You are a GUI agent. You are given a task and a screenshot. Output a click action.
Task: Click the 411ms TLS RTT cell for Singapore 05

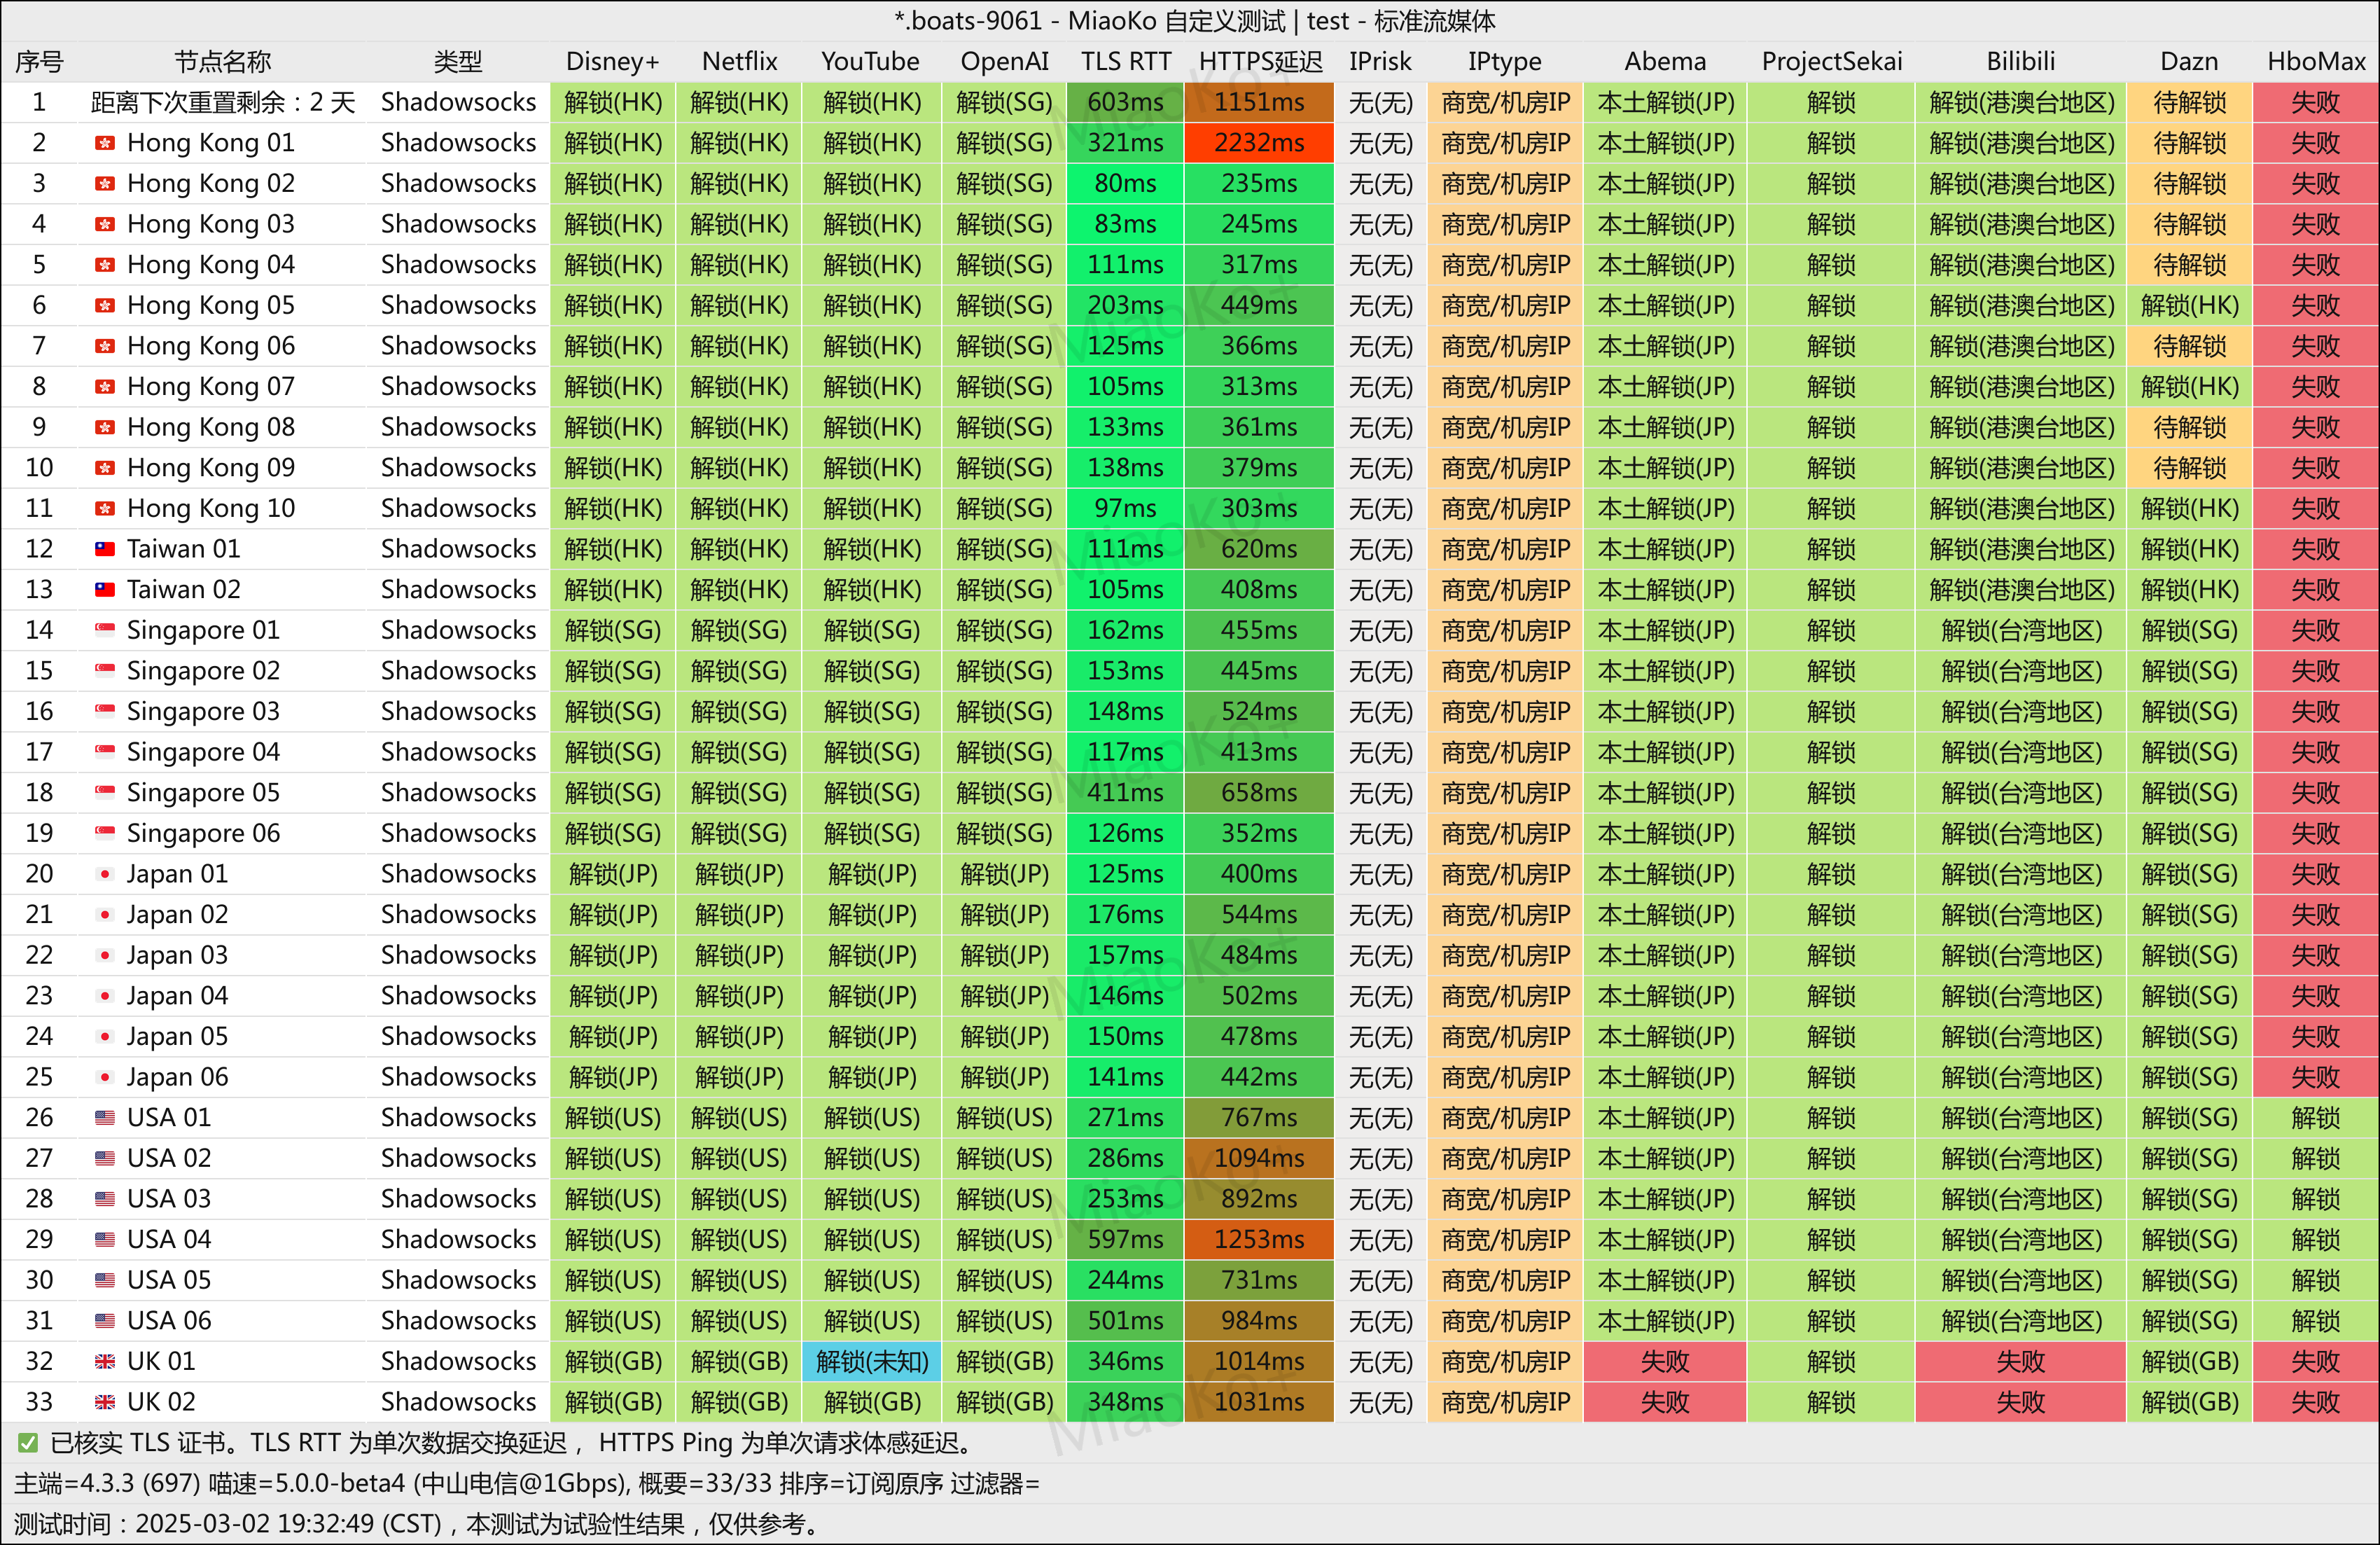(1125, 792)
